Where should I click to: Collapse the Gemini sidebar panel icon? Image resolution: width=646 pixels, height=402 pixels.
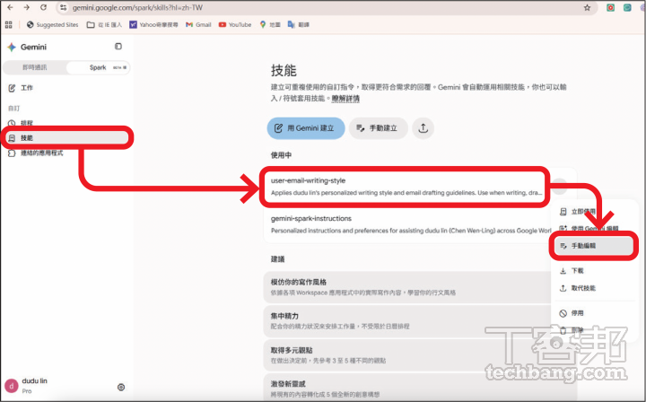point(118,47)
